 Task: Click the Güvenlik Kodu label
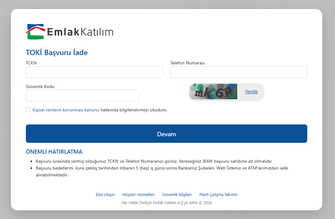click(x=40, y=86)
